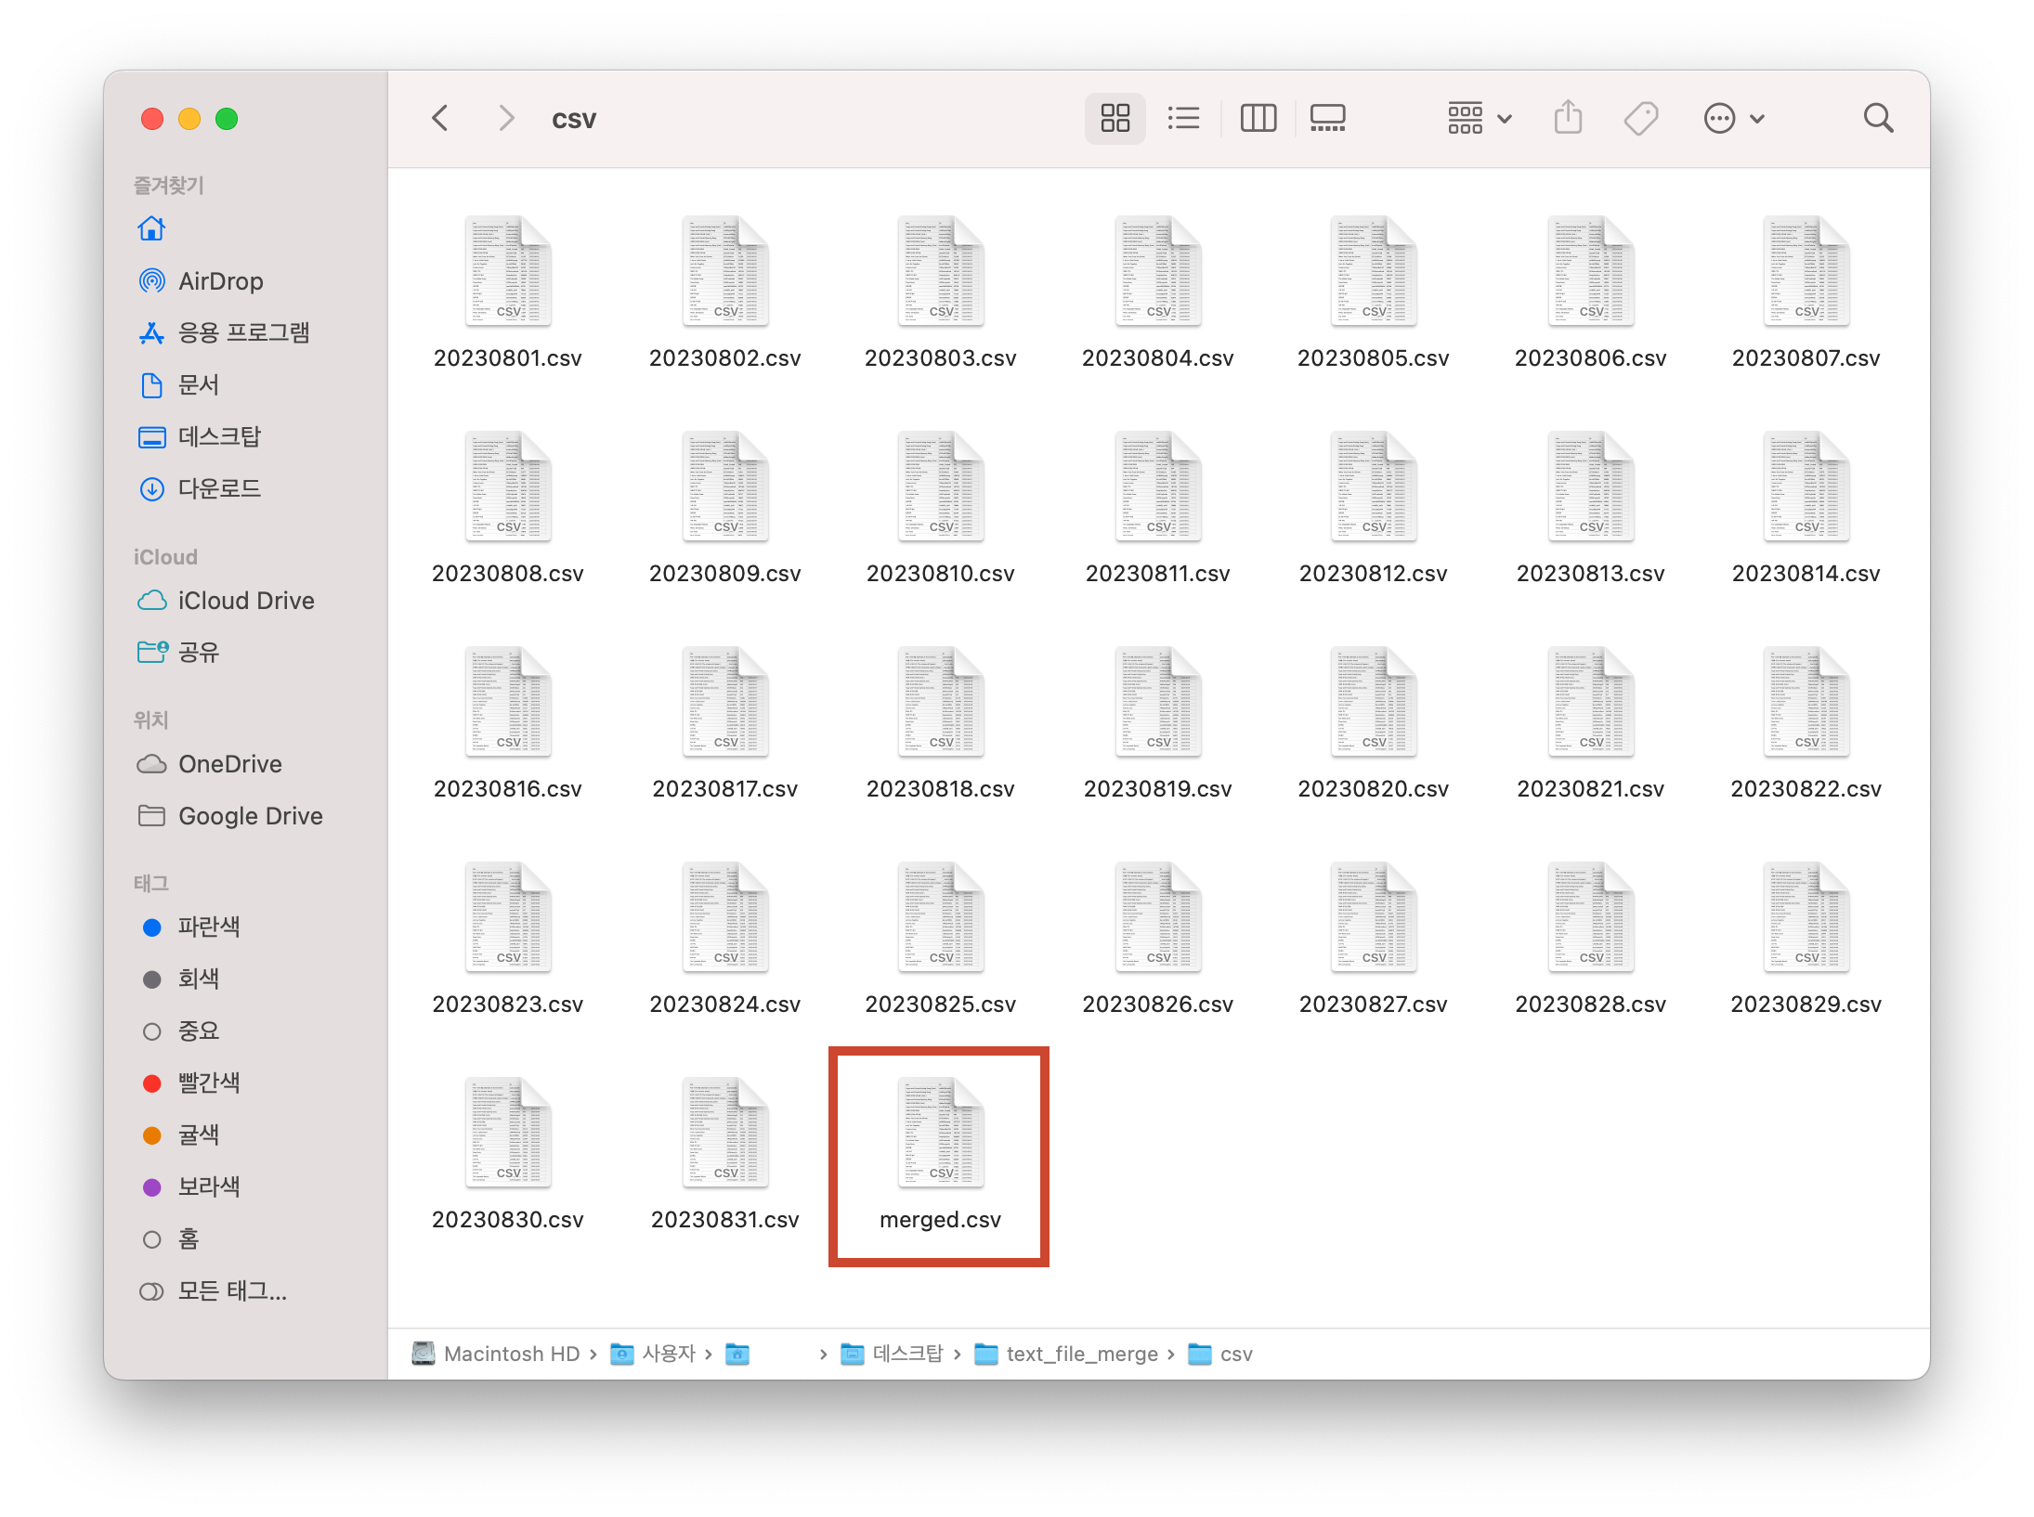Switch to icon grid view
Viewport: 2034px width, 1517px height.
[1115, 118]
